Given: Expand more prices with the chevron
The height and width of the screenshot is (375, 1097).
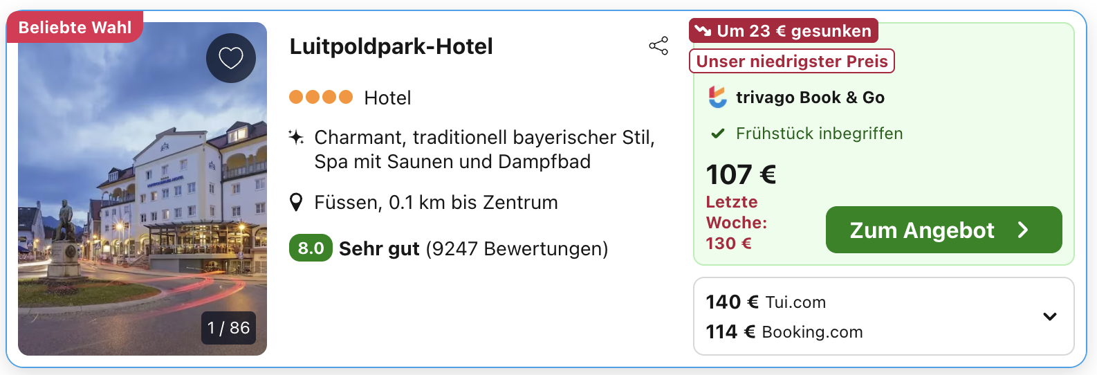Looking at the screenshot, I should pyautogui.click(x=1049, y=317).
